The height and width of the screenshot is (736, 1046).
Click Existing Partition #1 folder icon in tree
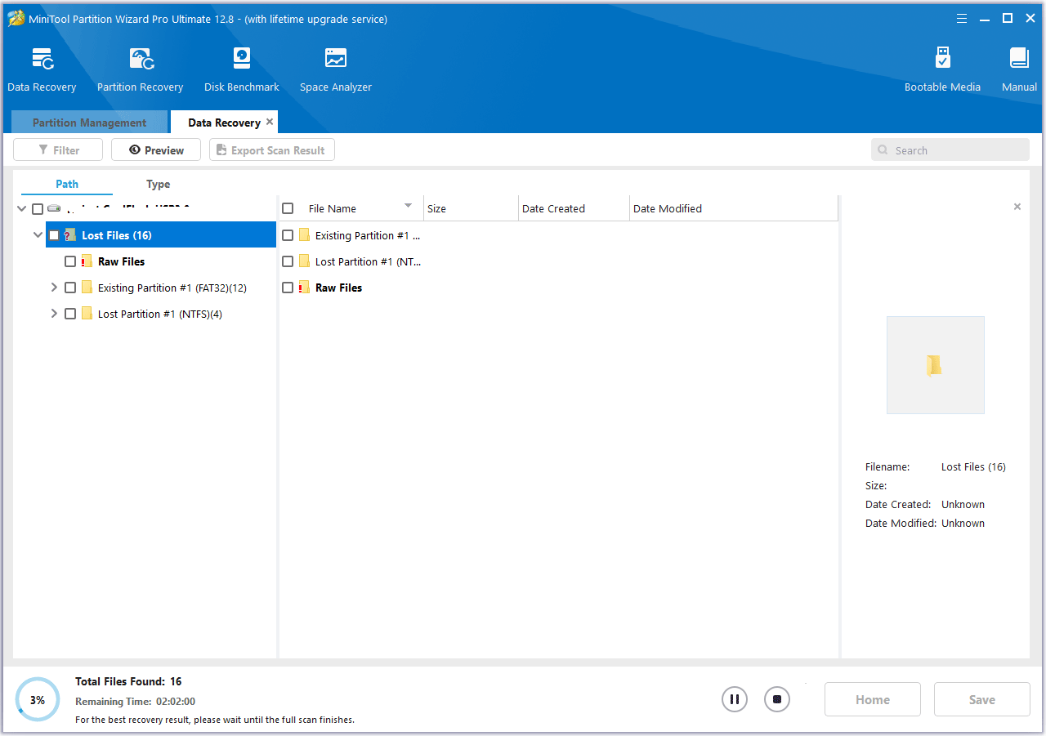click(87, 288)
